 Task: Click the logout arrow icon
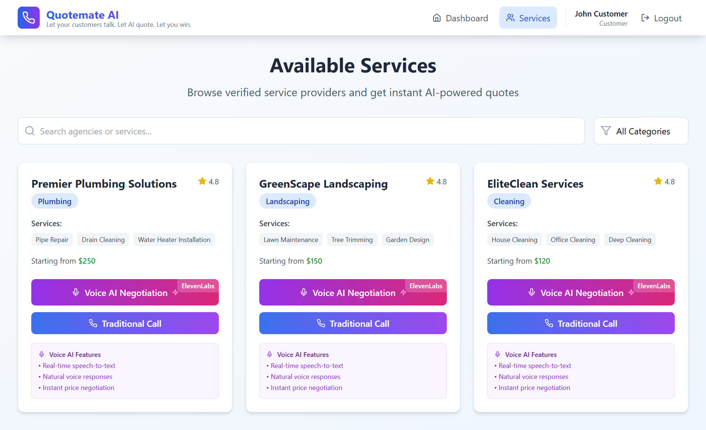click(645, 18)
